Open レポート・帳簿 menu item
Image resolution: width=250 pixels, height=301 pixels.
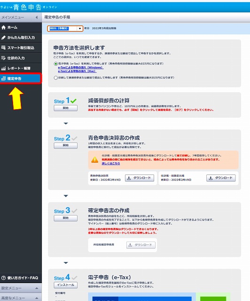[x=21, y=68]
